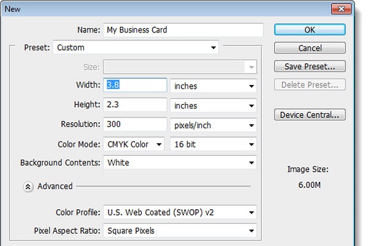Click the Name text field
This screenshot has height=246, width=368.
pos(183,30)
